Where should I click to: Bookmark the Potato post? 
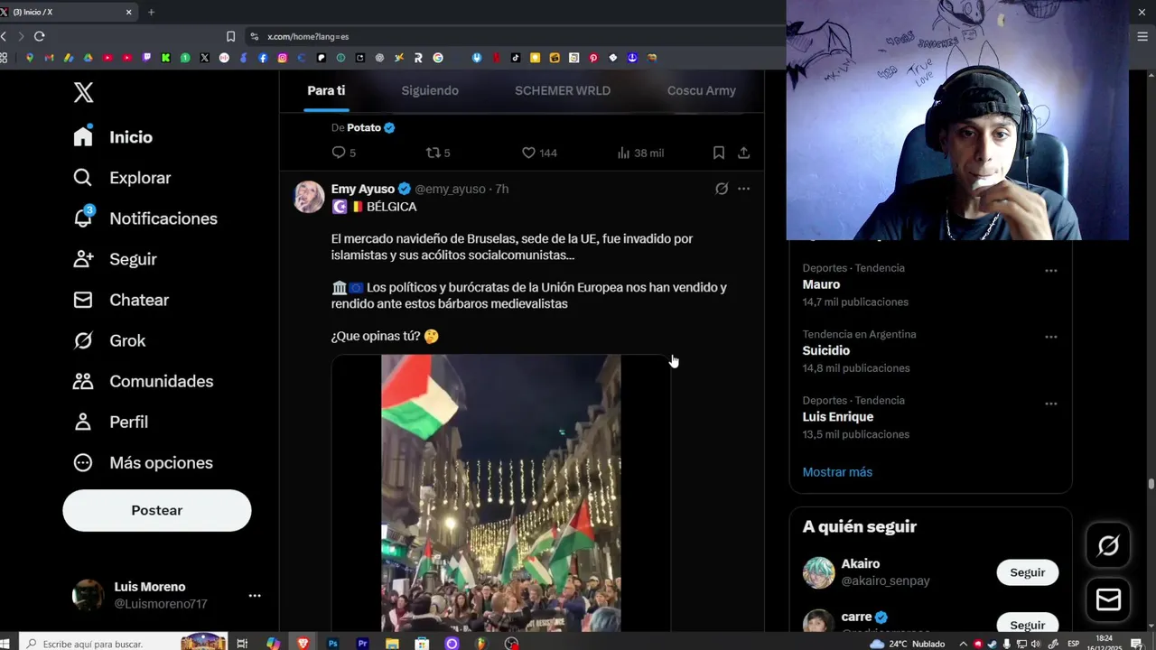point(719,153)
